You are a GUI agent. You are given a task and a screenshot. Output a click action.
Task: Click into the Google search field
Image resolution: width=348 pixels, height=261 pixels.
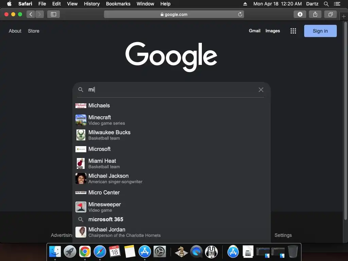click(171, 90)
